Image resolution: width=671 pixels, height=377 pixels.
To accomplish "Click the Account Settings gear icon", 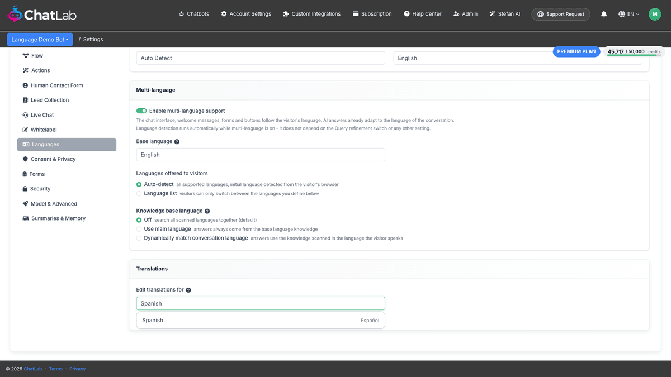I will pyautogui.click(x=224, y=14).
